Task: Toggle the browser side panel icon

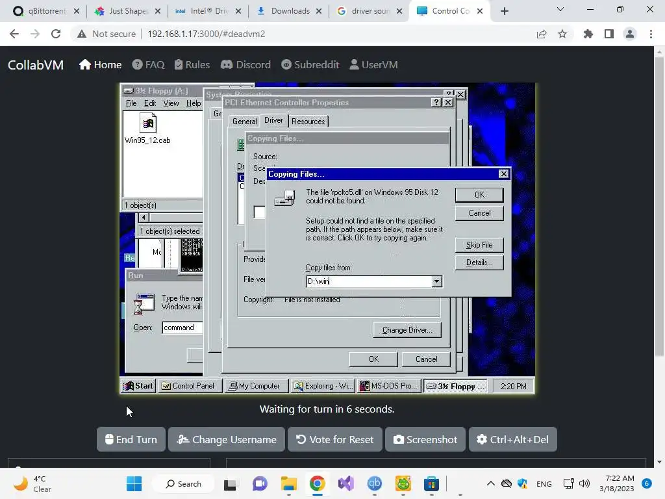Action: point(609,34)
